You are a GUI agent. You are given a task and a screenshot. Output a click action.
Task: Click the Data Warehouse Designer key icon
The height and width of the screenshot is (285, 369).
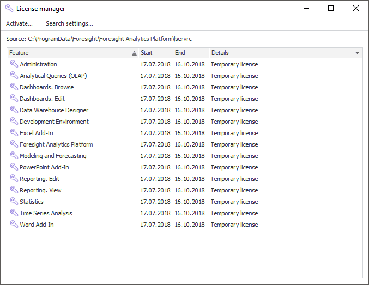14,110
